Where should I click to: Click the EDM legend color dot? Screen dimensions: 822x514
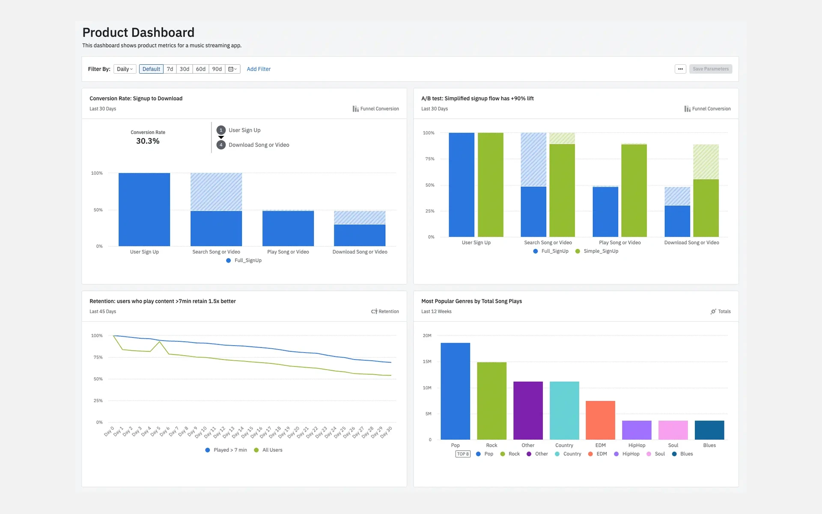click(x=590, y=454)
